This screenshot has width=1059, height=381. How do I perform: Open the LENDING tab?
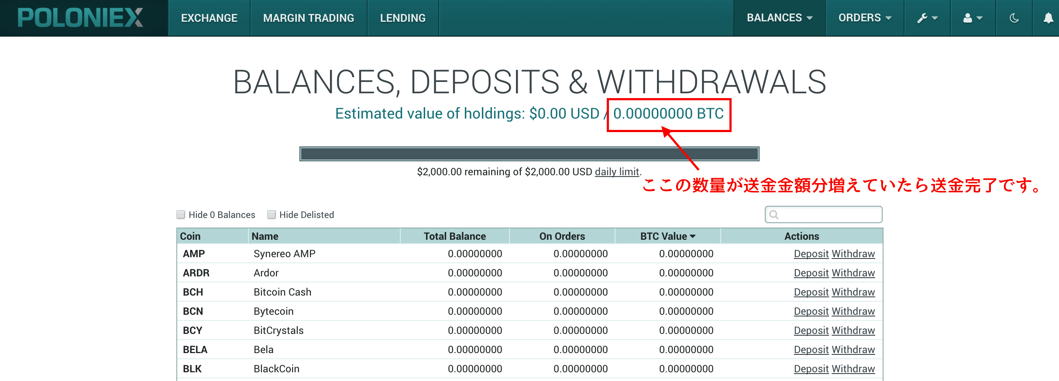[x=402, y=18]
